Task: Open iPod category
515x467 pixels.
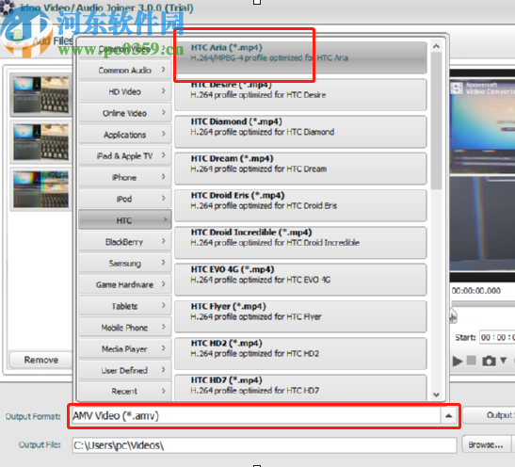Action: [x=125, y=199]
